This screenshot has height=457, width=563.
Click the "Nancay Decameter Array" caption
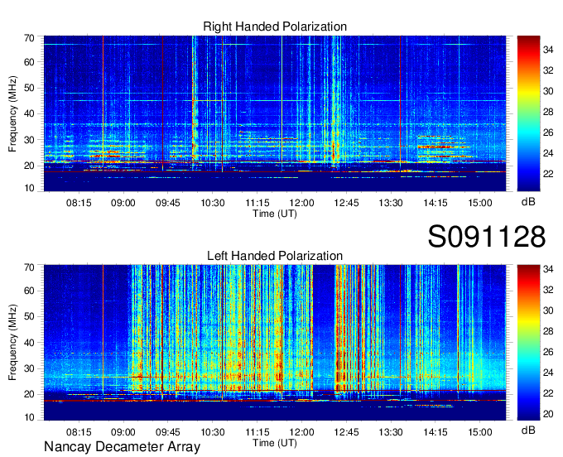(122, 447)
